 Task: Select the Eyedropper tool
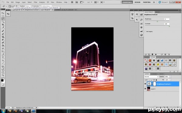[3, 27]
